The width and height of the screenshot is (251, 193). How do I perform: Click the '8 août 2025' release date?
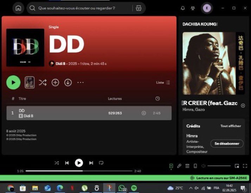point(16,131)
